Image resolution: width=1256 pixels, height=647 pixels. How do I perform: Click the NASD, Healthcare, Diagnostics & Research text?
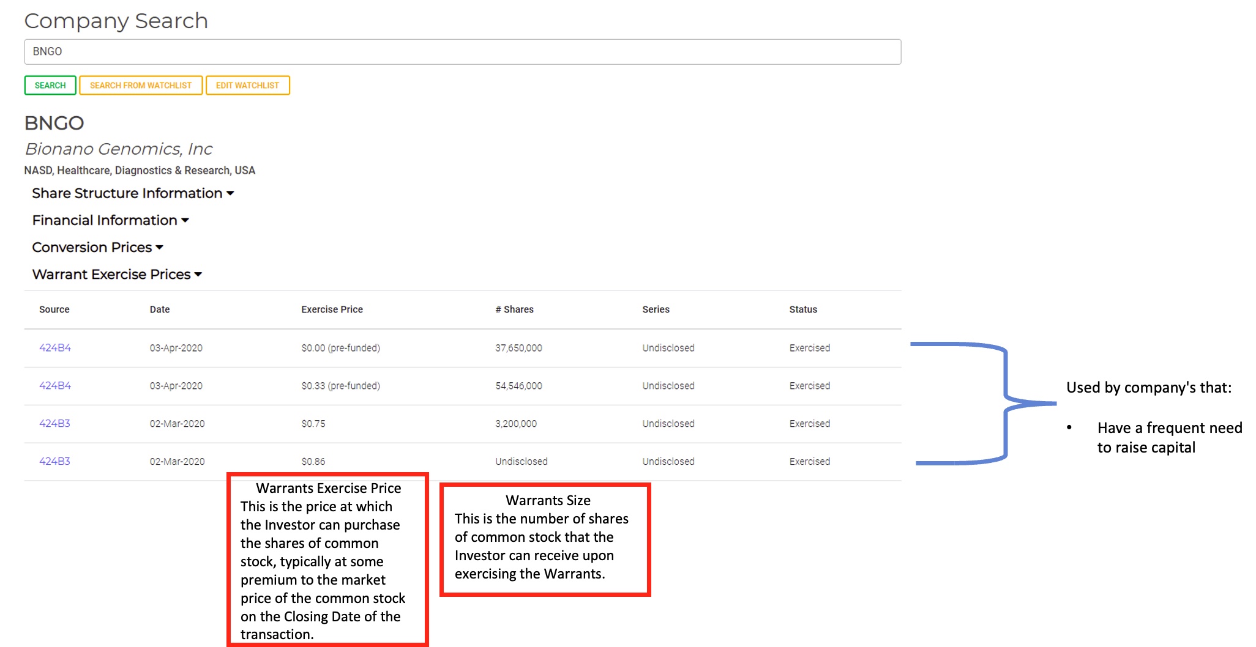[x=140, y=171]
